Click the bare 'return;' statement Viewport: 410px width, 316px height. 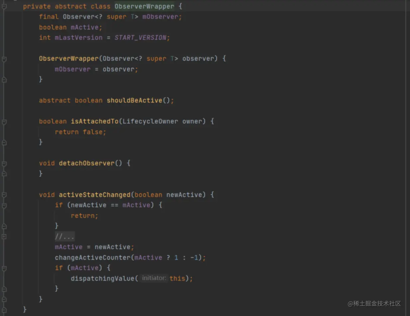tap(85, 216)
